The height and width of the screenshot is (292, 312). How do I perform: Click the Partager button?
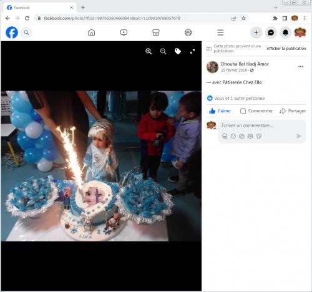point(293,111)
